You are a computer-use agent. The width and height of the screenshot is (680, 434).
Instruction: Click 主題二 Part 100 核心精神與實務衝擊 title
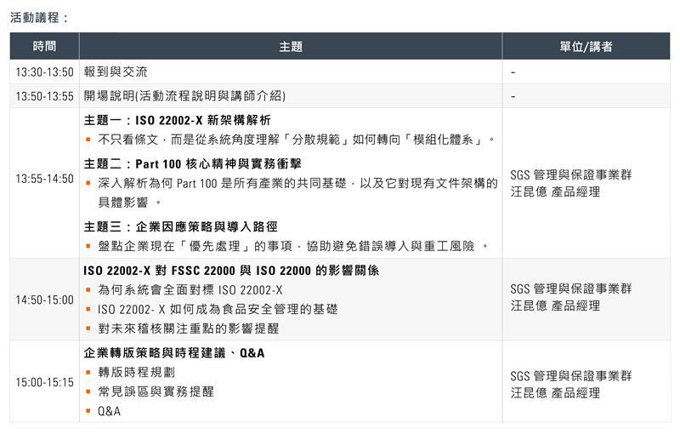tap(193, 163)
